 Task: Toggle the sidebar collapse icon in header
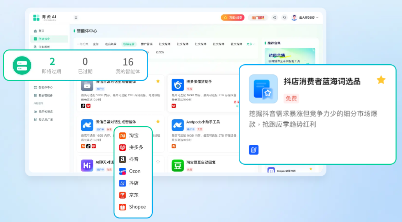[76, 18]
